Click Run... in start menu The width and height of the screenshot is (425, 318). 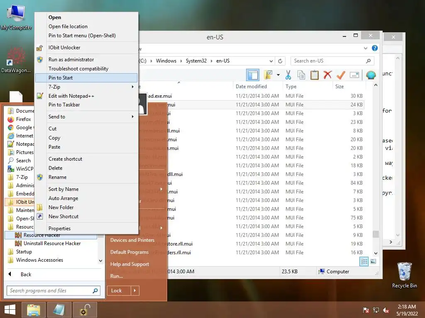pyautogui.click(x=117, y=276)
